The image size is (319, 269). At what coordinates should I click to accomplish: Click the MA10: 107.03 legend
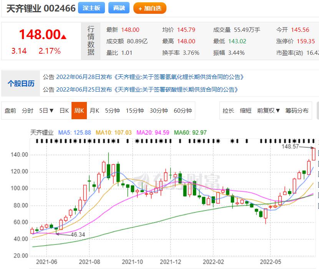click(x=113, y=133)
